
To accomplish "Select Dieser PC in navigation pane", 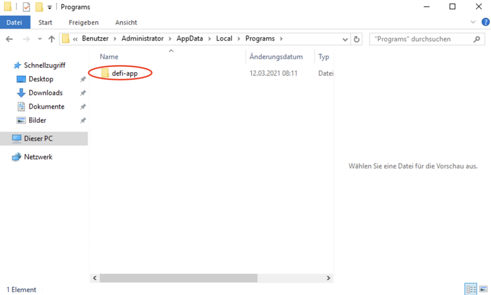I will pos(38,139).
